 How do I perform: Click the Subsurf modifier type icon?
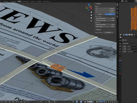point(125,47)
